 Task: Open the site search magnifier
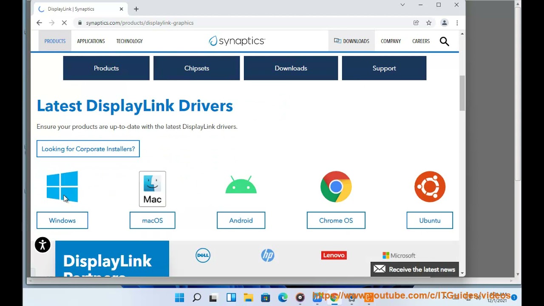444,41
